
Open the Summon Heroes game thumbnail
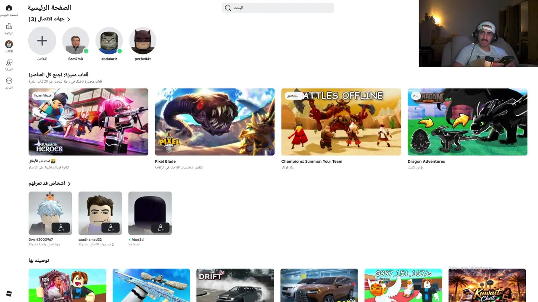pos(88,122)
